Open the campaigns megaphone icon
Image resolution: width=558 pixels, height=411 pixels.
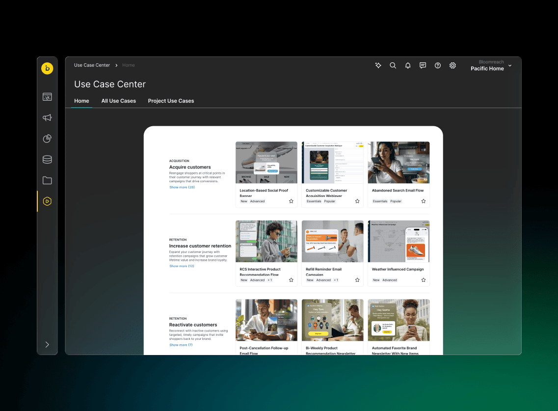point(47,118)
